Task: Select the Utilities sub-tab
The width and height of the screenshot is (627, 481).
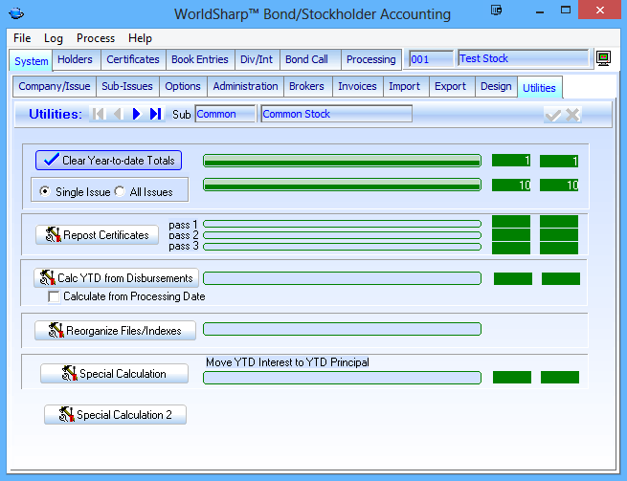Action: 540,87
